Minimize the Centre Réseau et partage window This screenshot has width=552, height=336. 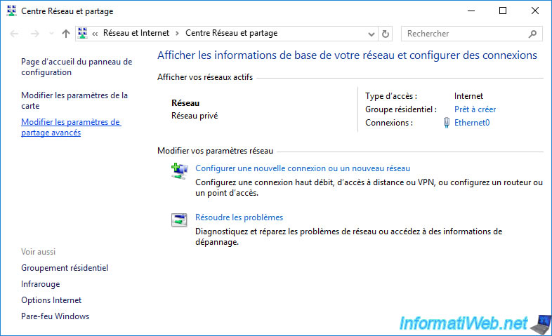point(471,11)
